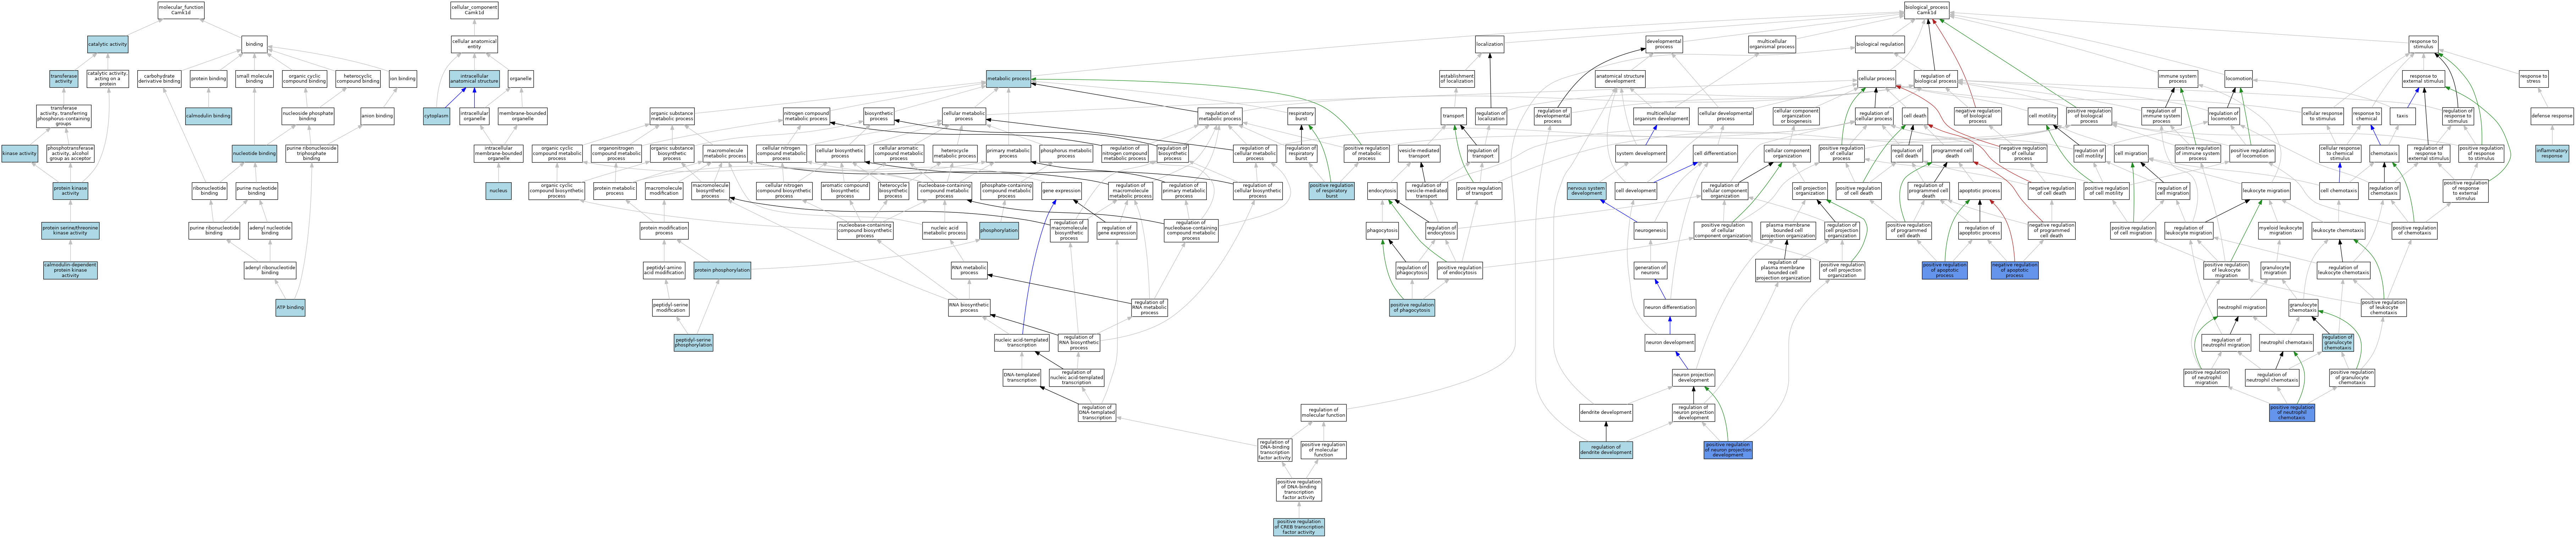The height and width of the screenshot is (538, 2576).
Task: Select the 'nervous system development' node
Action: click(x=1586, y=191)
